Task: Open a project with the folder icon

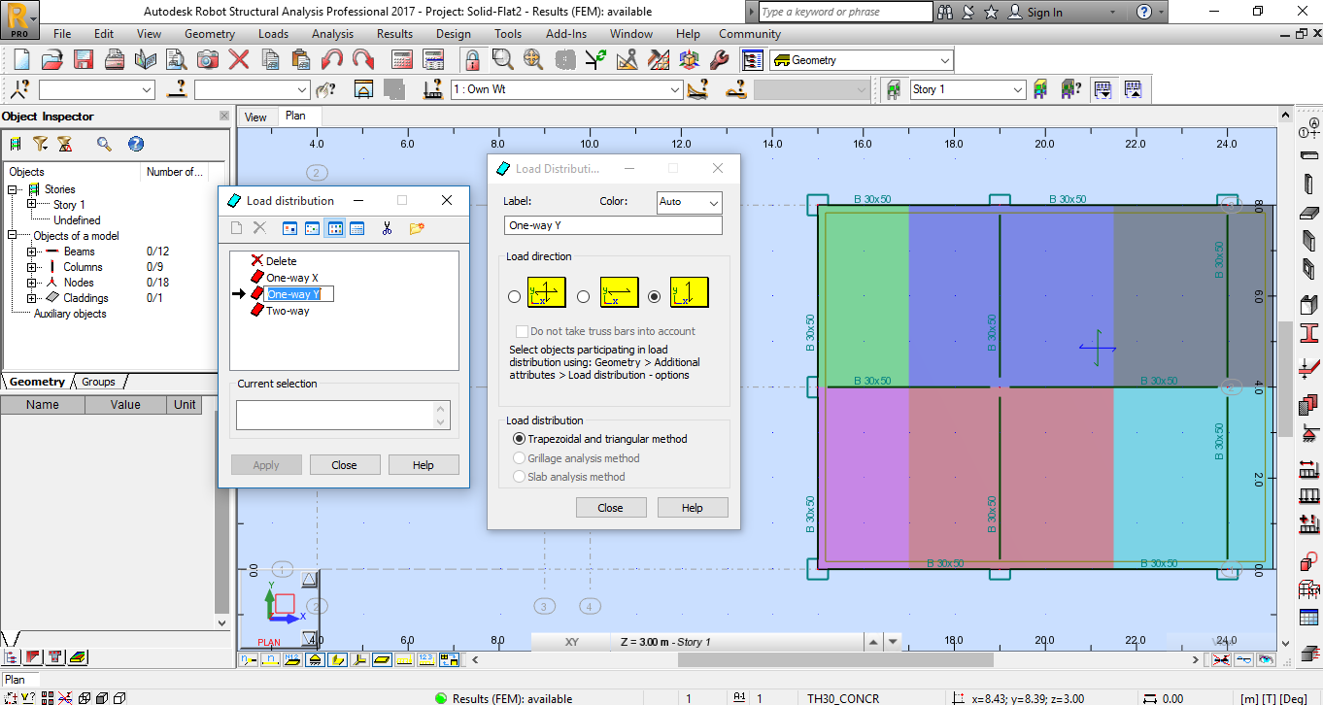Action: [x=51, y=59]
